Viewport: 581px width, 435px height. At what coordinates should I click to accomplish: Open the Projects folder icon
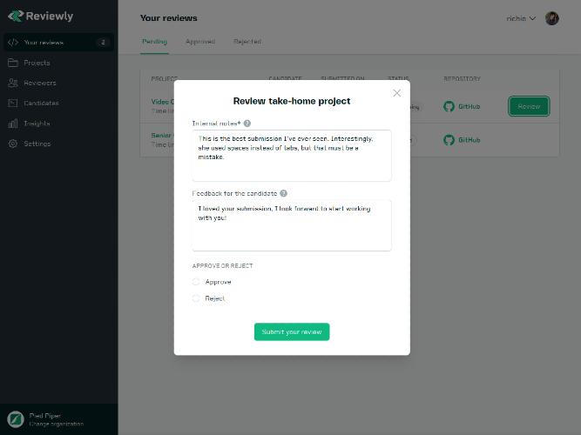point(13,63)
